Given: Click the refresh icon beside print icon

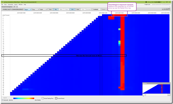Looking at the screenshot, I should click(x=167, y=9).
